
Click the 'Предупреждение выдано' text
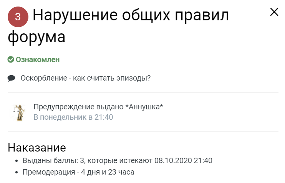click(78, 107)
